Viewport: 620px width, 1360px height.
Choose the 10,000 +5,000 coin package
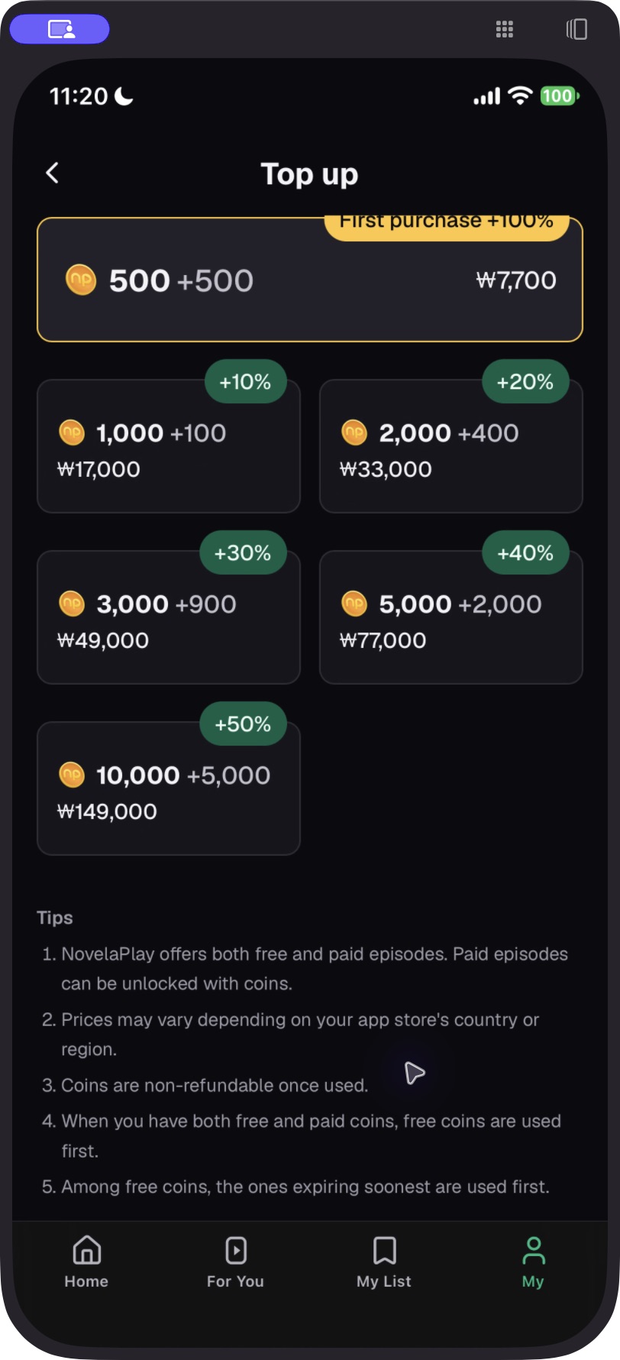point(169,788)
